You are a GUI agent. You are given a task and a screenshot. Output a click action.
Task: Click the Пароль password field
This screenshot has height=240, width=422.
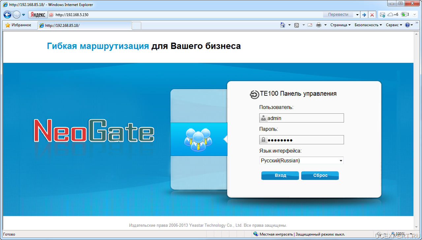[302, 140]
